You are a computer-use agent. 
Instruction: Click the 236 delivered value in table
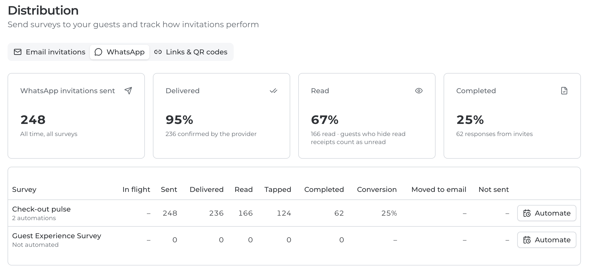(x=216, y=213)
